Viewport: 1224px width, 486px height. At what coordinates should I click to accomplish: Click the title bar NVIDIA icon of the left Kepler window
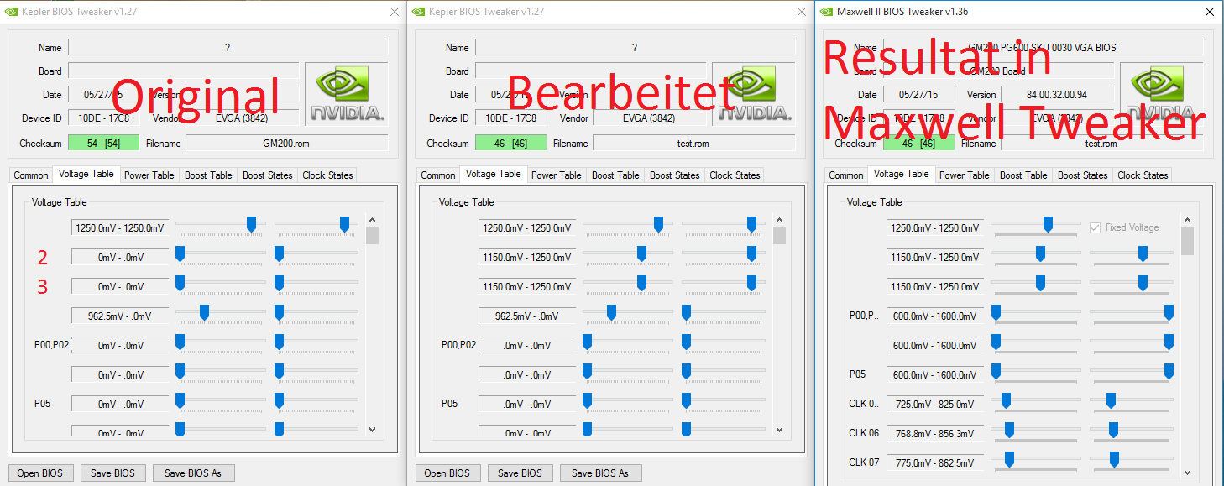click(x=11, y=12)
